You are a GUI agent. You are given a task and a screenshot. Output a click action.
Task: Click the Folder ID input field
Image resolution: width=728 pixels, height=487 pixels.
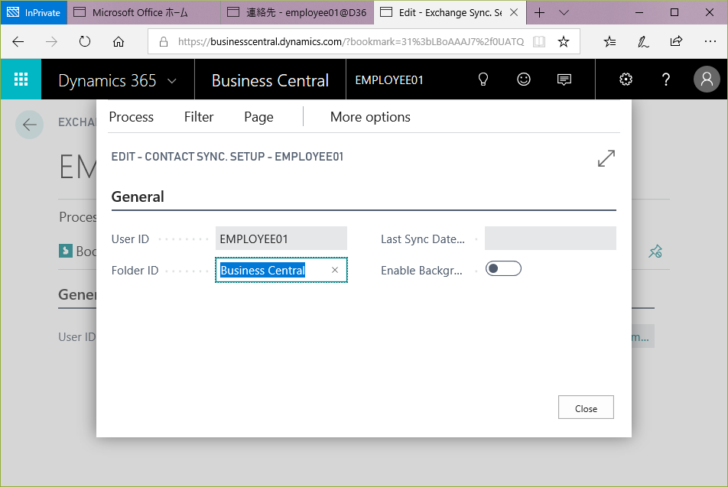pyautogui.click(x=273, y=270)
